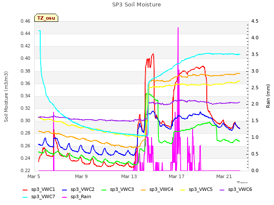Click the Mar 13 x-axis label
This screenshot has width=274, height=205.
(129, 176)
